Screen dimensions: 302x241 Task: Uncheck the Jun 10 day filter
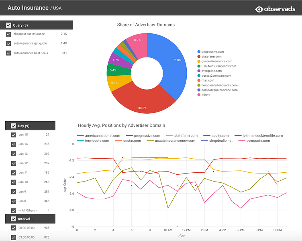(14, 182)
